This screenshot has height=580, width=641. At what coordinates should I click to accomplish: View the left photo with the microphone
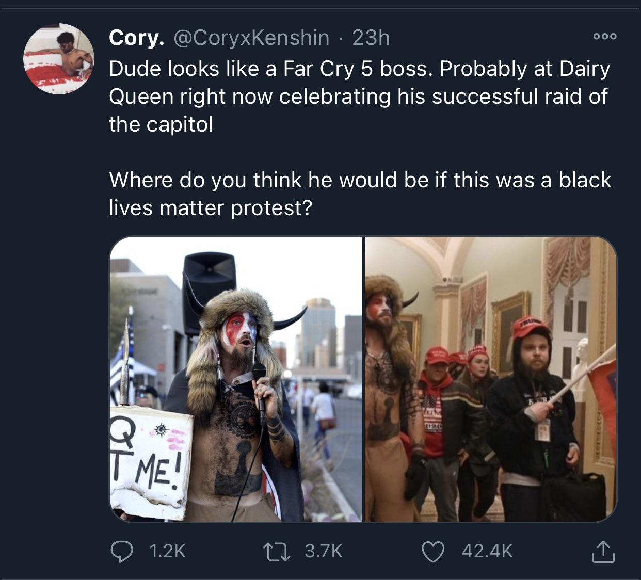(236, 379)
